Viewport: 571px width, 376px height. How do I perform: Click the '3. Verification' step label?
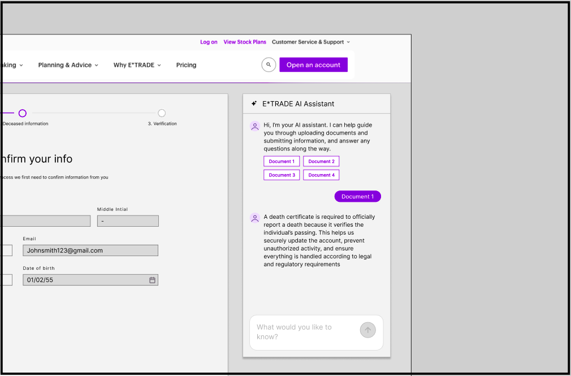coord(162,123)
